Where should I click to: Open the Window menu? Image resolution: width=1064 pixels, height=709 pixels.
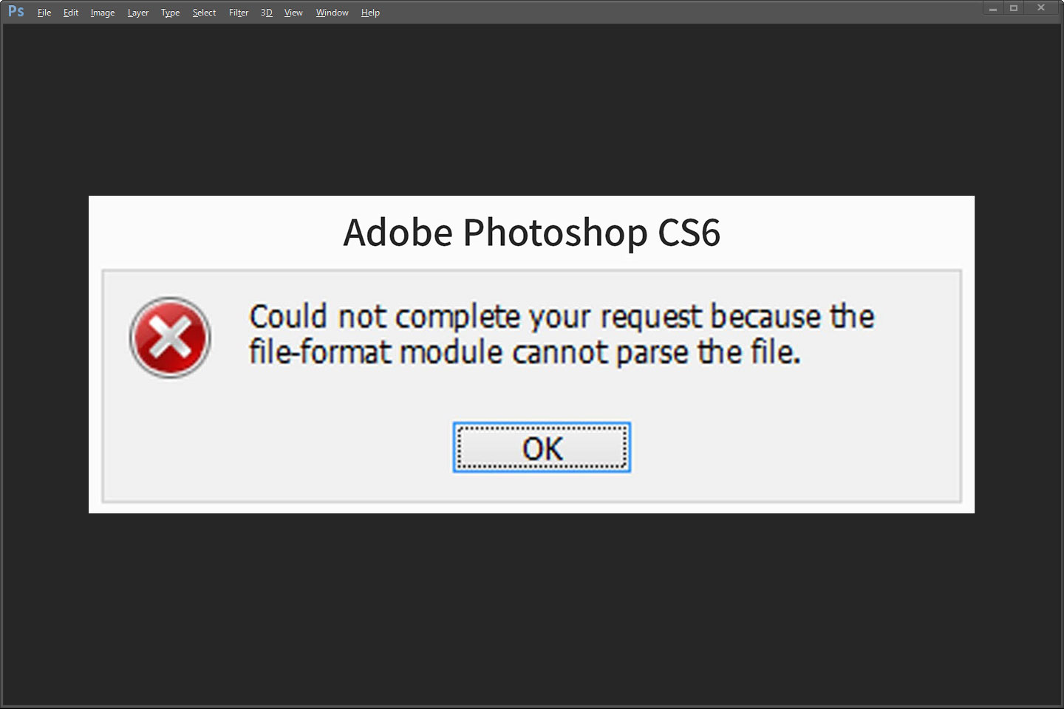332,13
